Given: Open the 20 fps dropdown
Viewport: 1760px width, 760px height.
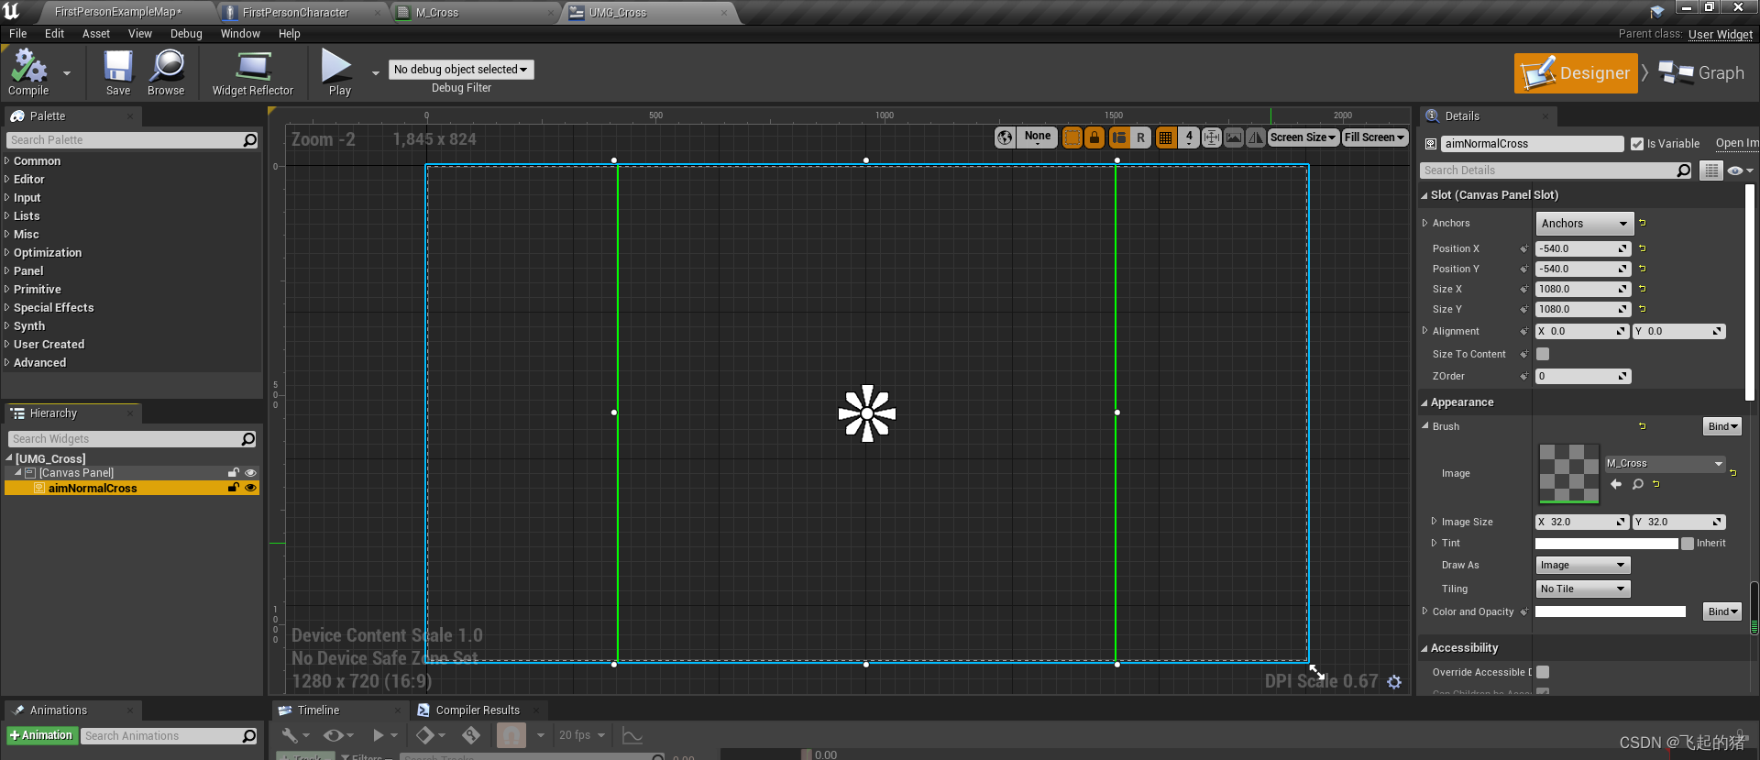Looking at the screenshot, I should click(x=582, y=735).
